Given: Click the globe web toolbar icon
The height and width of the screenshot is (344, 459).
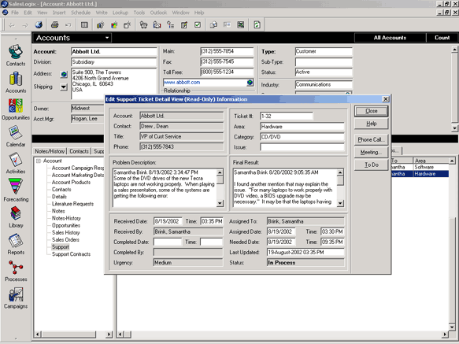Looking at the screenshot, I should pyautogui.click(x=39, y=25).
